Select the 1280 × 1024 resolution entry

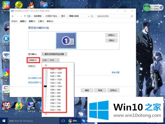click(x=56, y=86)
